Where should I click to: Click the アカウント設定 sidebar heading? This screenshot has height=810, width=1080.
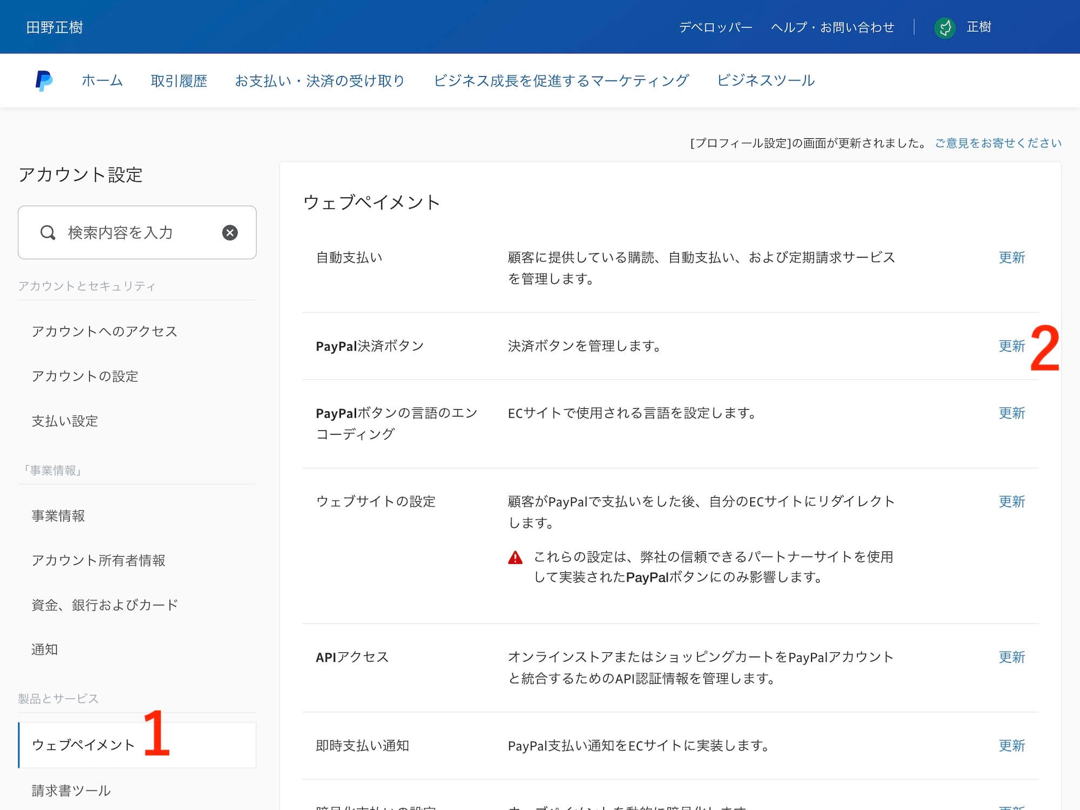[80, 175]
